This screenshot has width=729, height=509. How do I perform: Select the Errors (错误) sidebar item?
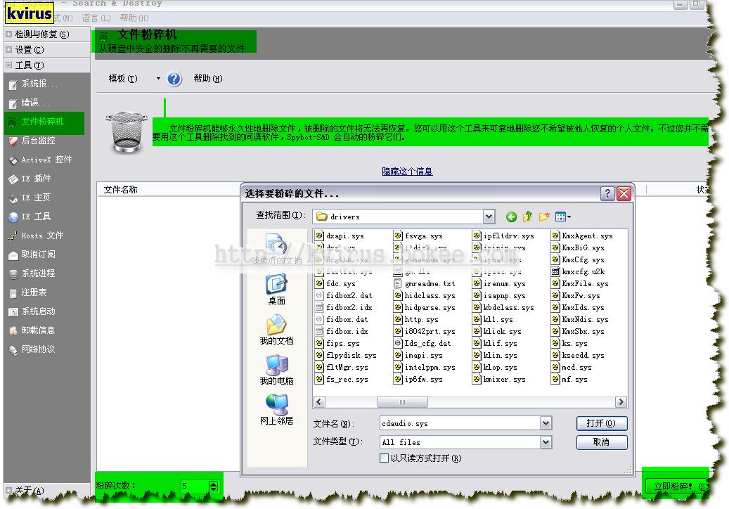pyautogui.click(x=35, y=103)
